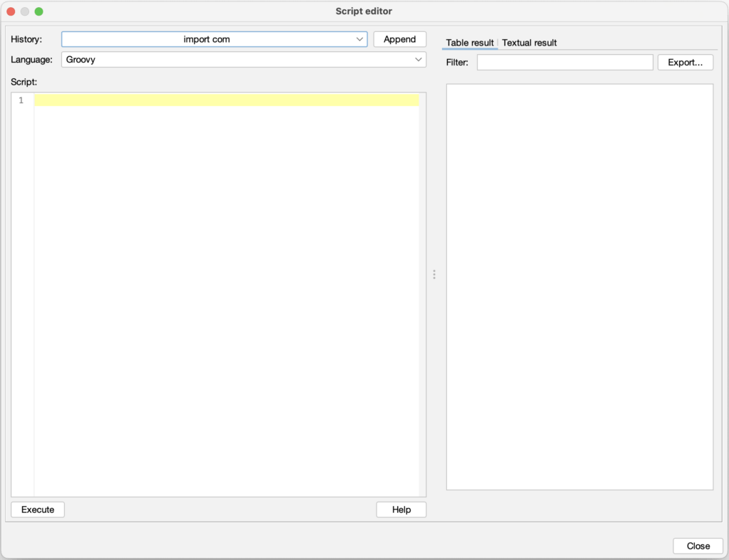Close the Script editor dialog

click(697, 546)
